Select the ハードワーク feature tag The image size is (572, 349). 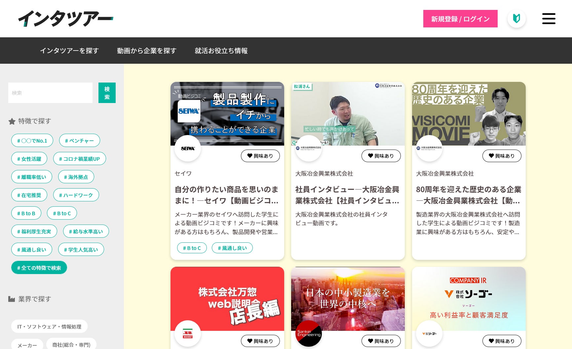(x=76, y=195)
